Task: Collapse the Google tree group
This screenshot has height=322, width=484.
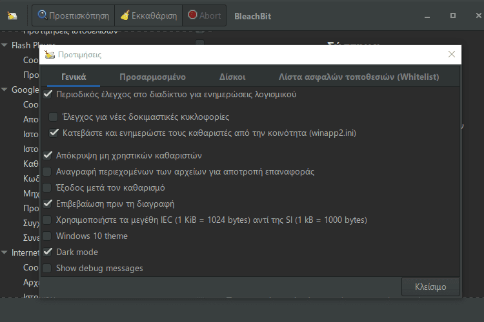Action: 5,90
